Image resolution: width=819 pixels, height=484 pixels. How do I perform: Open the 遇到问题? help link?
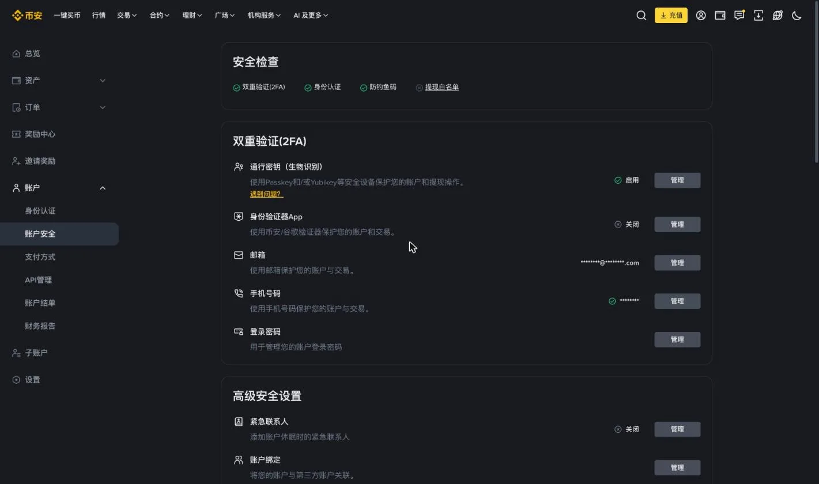point(267,194)
